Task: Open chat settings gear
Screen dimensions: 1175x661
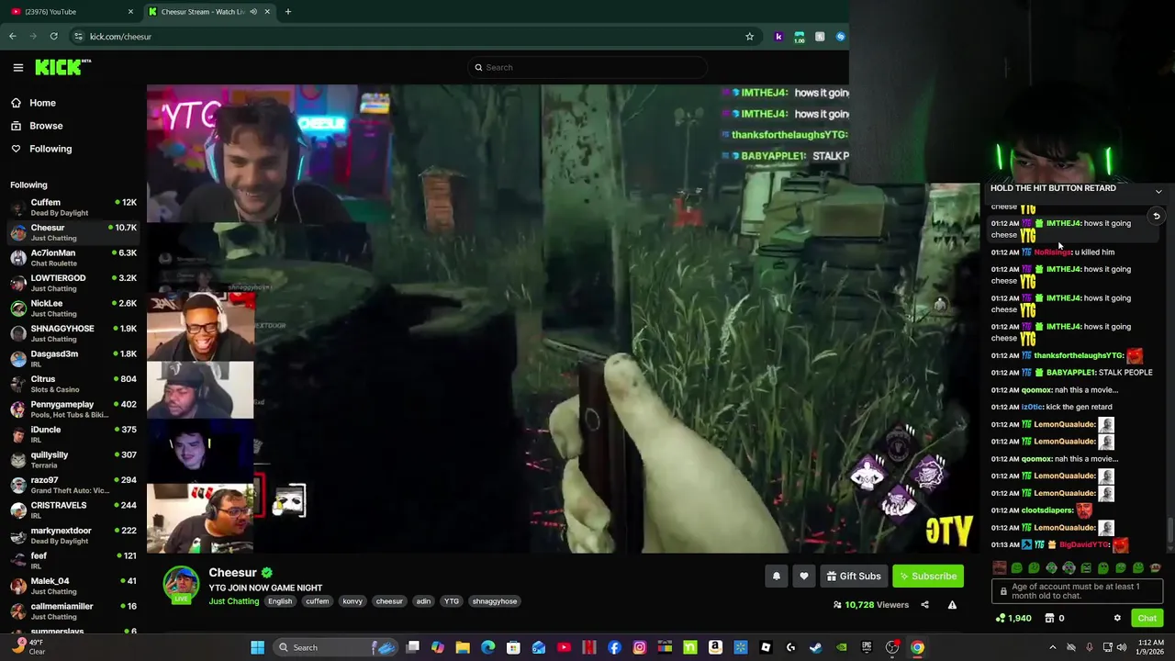Action: pos(1117,618)
